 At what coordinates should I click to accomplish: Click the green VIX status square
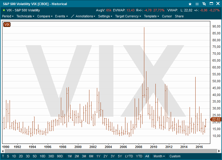4,10
